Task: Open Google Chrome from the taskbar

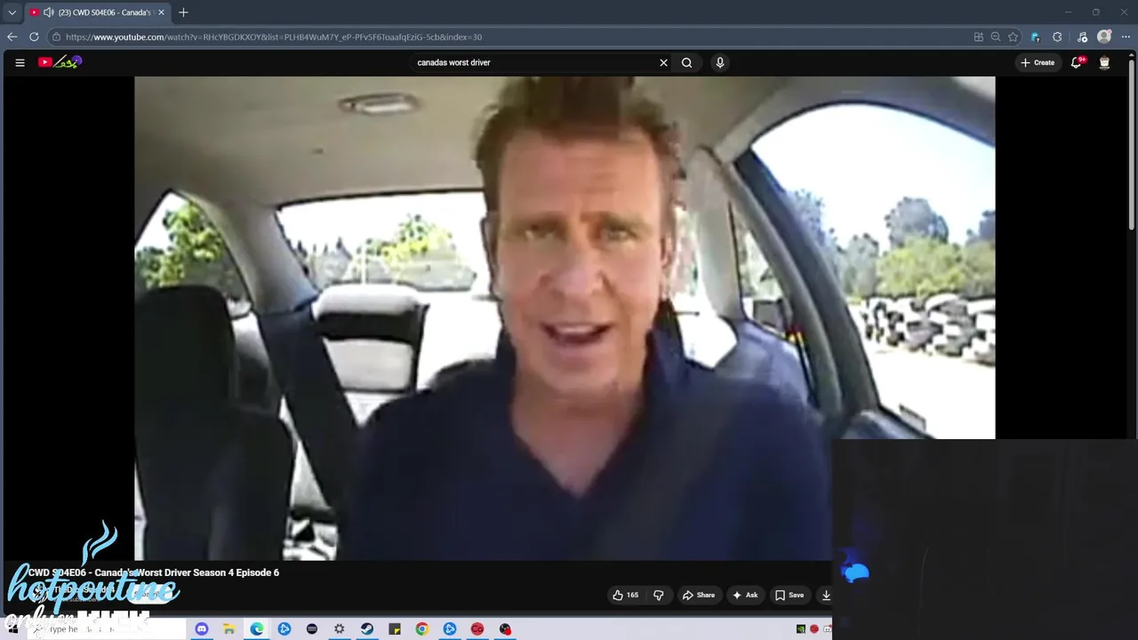Action: coord(422,628)
